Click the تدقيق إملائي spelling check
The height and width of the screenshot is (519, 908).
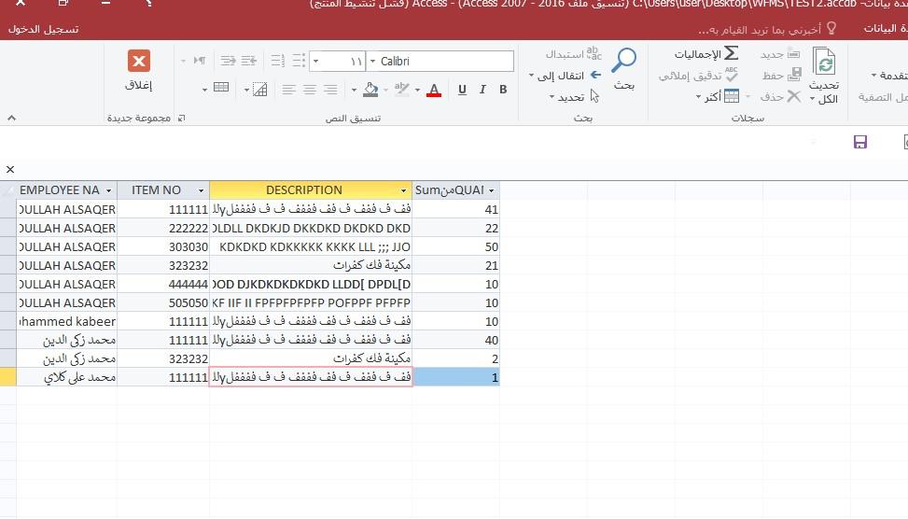pos(698,76)
